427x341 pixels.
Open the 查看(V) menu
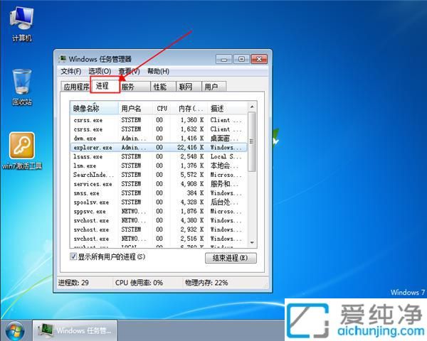click(129, 72)
